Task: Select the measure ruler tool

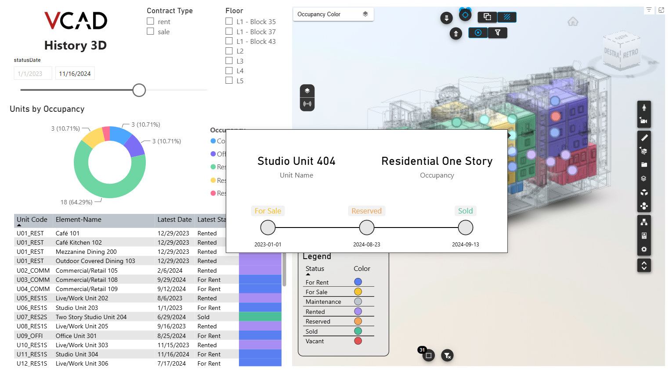Action: (x=644, y=138)
